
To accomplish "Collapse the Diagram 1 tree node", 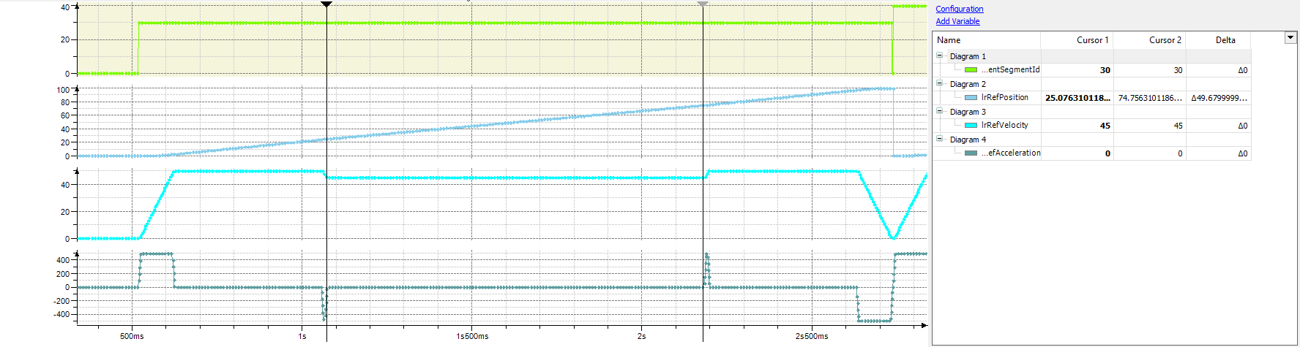I will pos(940,56).
